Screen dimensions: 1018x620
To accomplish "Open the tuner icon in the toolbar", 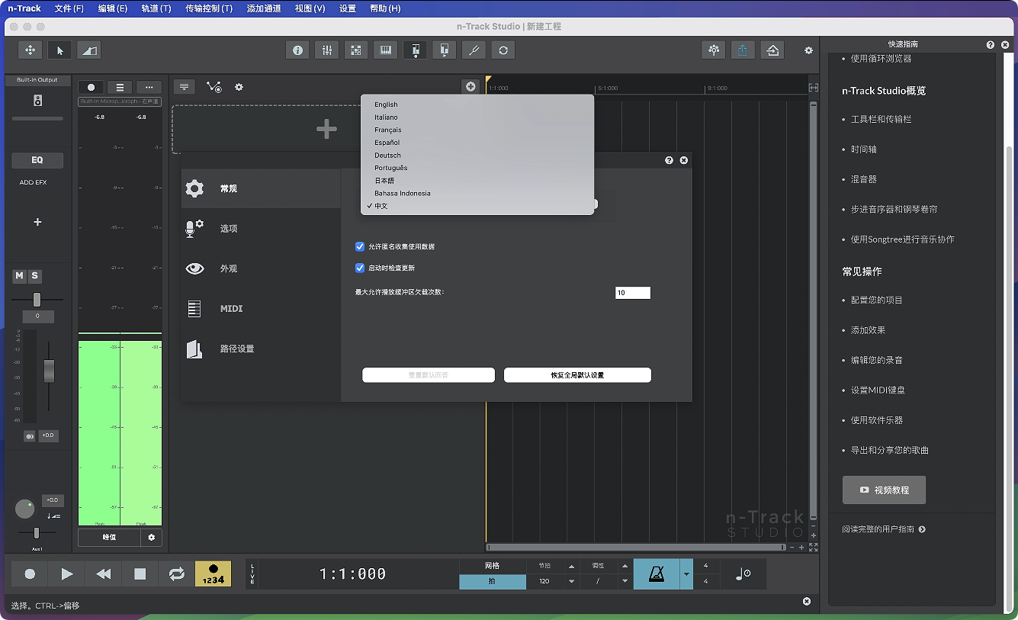I will (474, 50).
